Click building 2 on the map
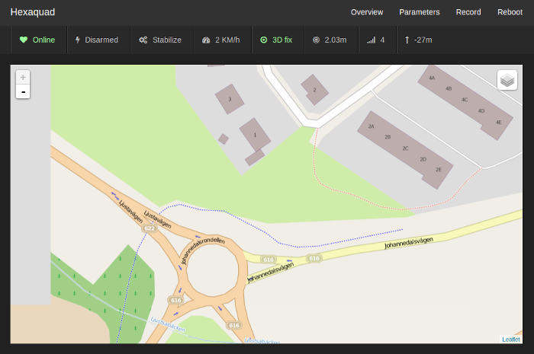534x354 pixels. [x=314, y=90]
